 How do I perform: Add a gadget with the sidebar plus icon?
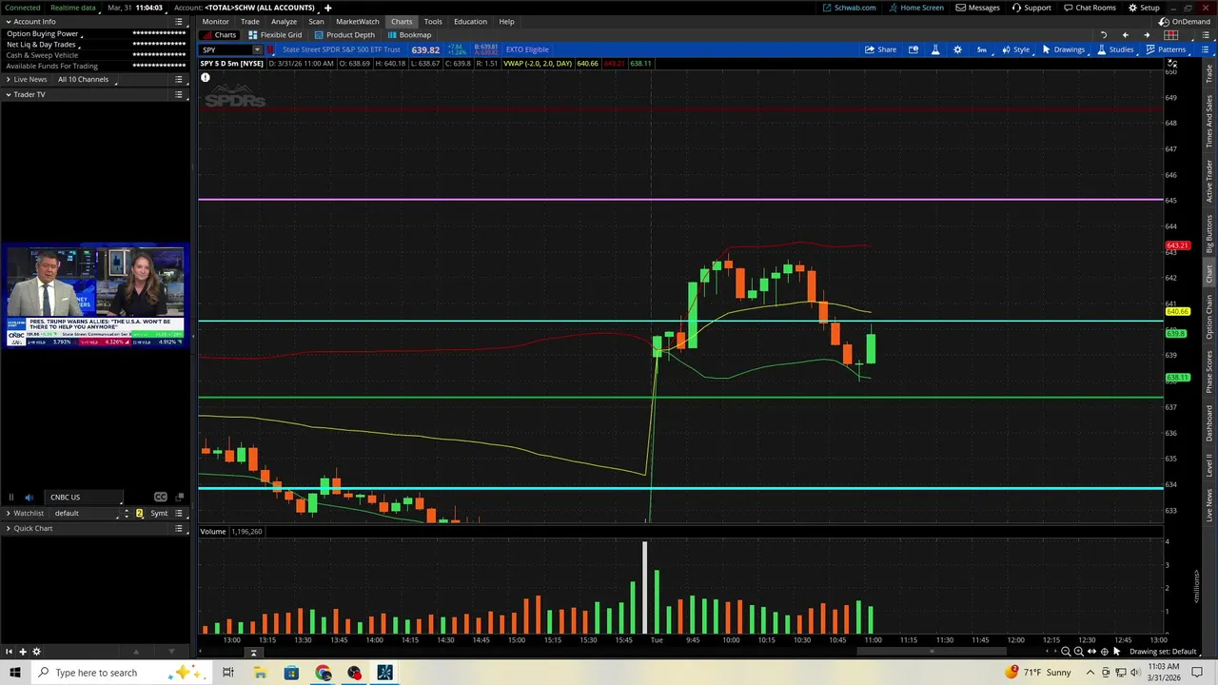click(x=22, y=652)
